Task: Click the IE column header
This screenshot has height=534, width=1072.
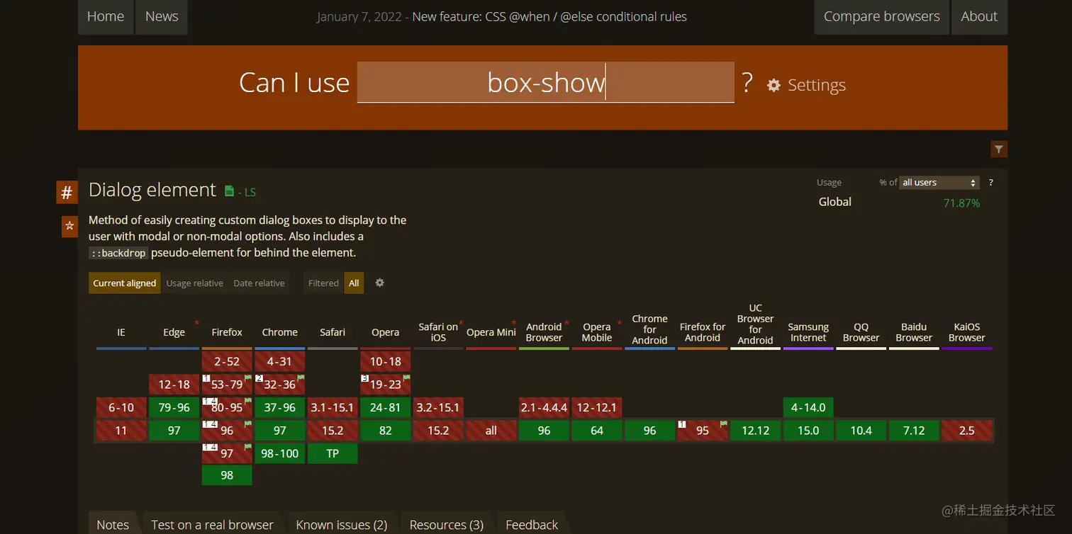Action: pyautogui.click(x=121, y=332)
